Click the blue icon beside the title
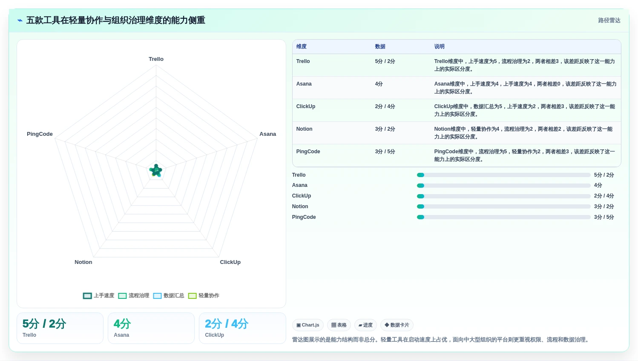This screenshot has width=638, height=361. 20,20
